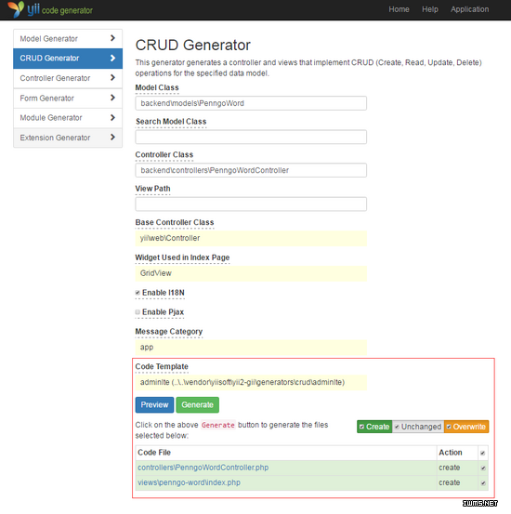Toggle the Enable I18N checkbox
The width and height of the screenshot is (511, 514).
click(138, 293)
